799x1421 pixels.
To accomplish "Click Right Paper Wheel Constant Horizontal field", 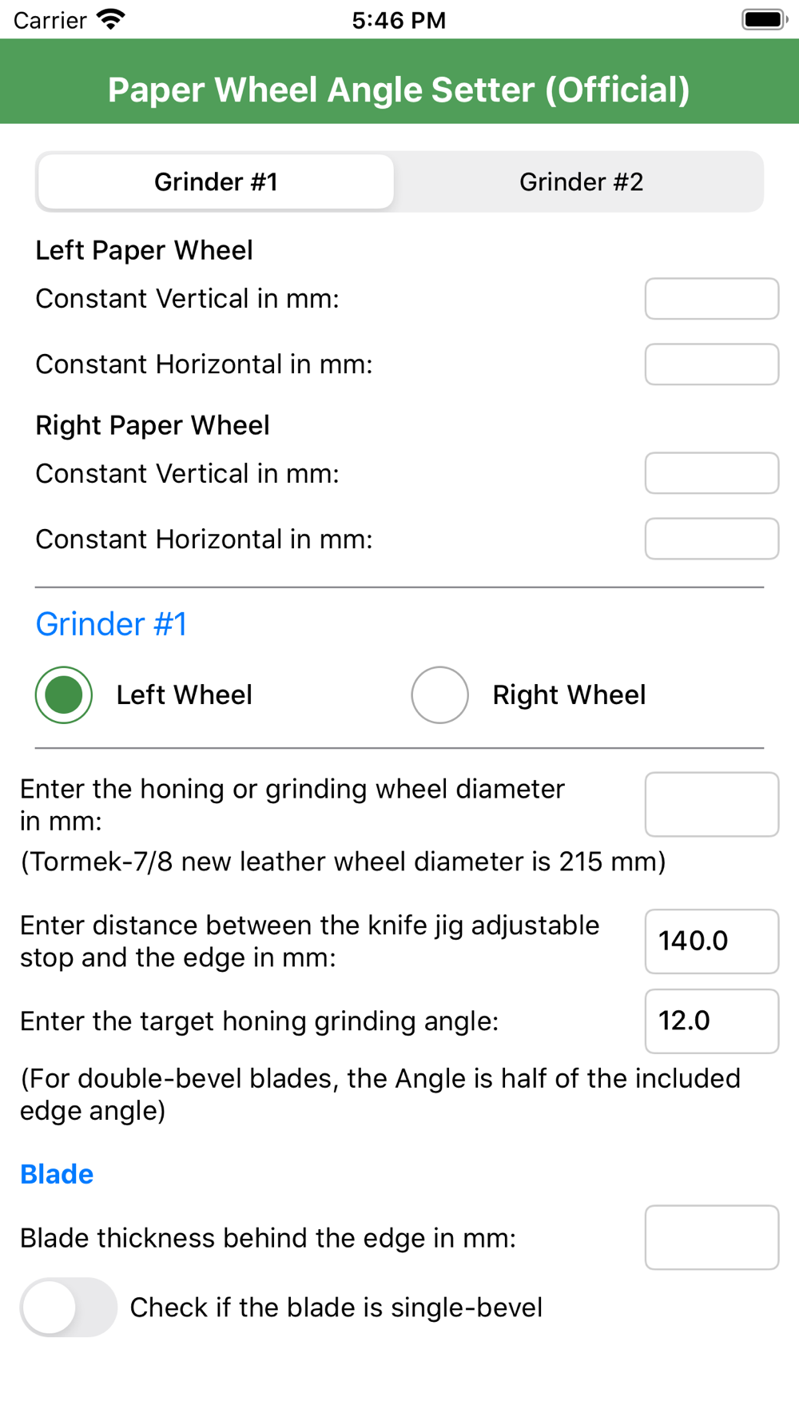I will [711, 539].
